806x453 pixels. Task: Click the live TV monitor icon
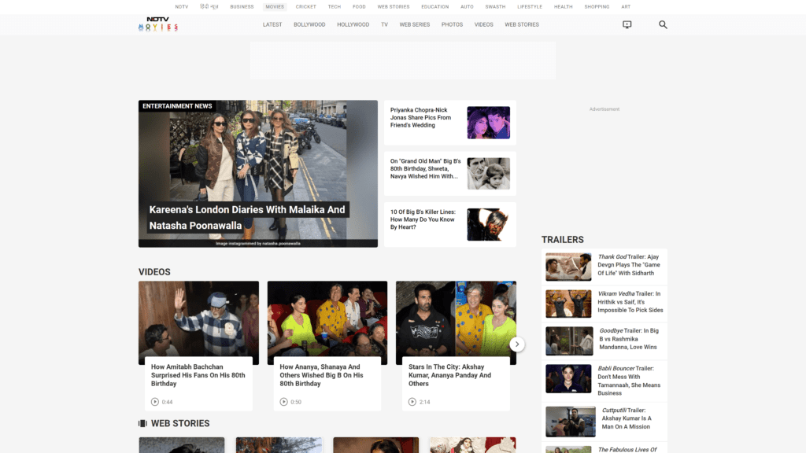point(627,24)
